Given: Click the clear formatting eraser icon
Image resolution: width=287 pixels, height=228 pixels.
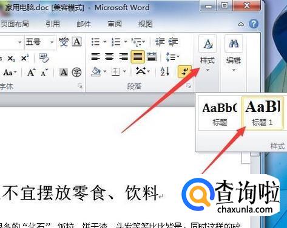Looking at the screenshot, I should coord(44,58).
